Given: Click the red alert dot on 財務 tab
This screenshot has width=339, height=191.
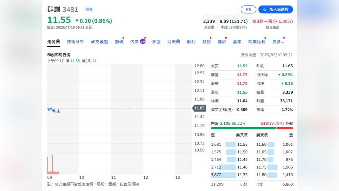Looking at the screenshot, I should pyautogui.click(x=211, y=37).
